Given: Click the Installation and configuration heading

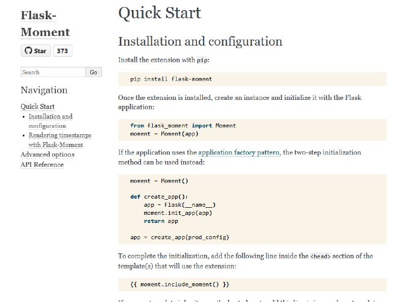Looking at the screenshot, I should click(x=200, y=42).
